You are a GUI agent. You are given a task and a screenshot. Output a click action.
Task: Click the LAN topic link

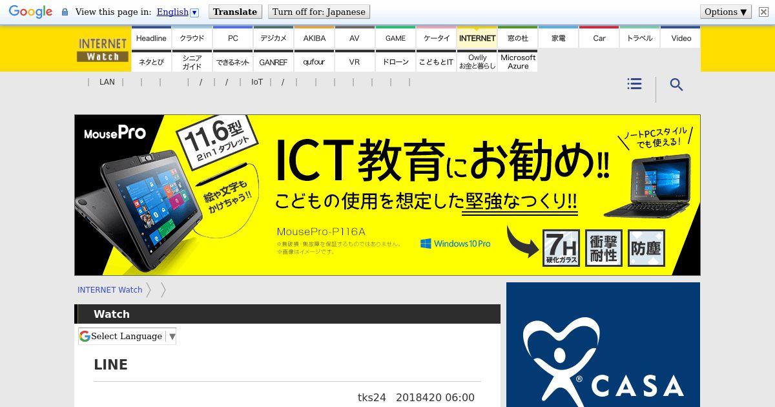[x=107, y=82]
